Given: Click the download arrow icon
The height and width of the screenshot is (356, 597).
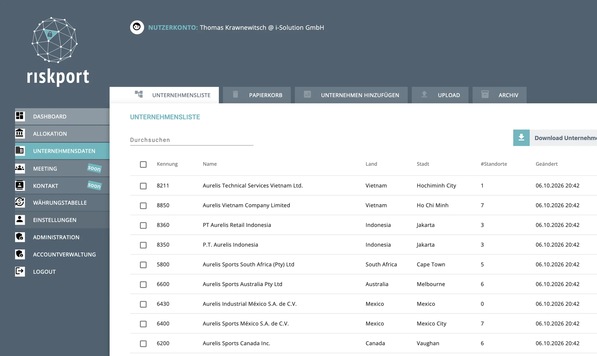Looking at the screenshot, I should [521, 138].
